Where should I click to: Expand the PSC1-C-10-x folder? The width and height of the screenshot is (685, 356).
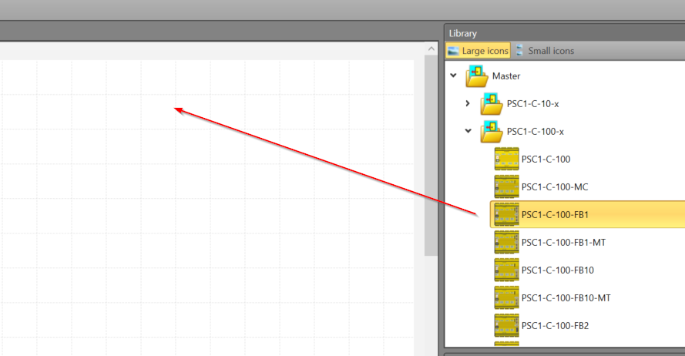(468, 103)
